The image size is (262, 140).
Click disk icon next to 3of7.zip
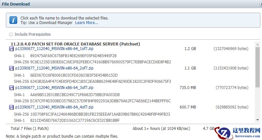(11, 88)
